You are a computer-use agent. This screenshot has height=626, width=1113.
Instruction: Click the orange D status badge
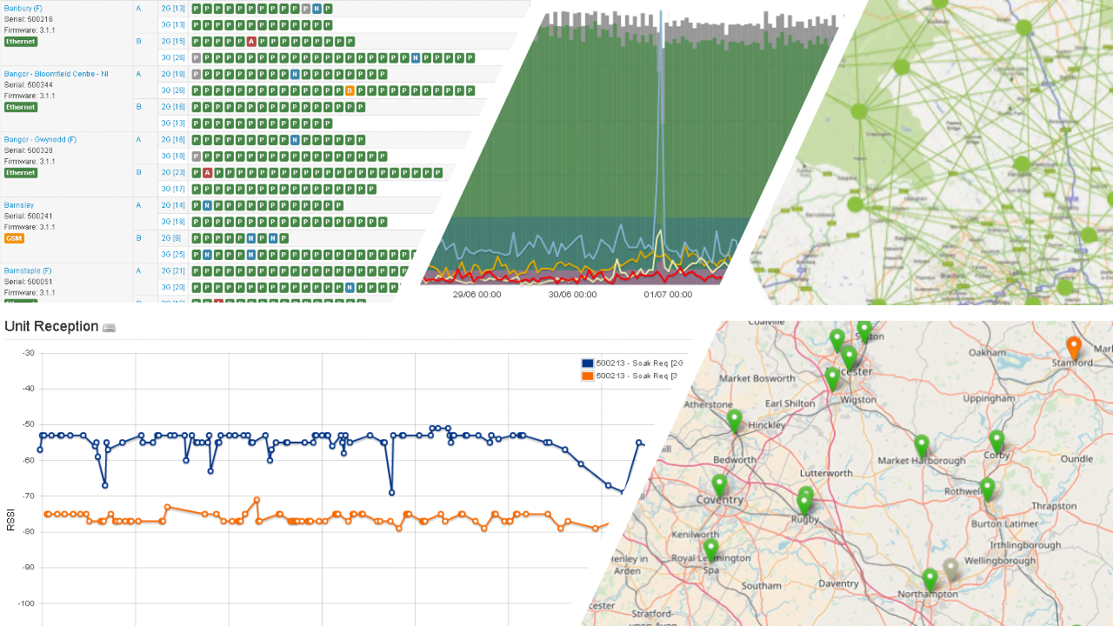point(349,90)
